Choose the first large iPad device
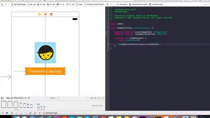Viewport: 210px width, 118px height. coord(4,105)
